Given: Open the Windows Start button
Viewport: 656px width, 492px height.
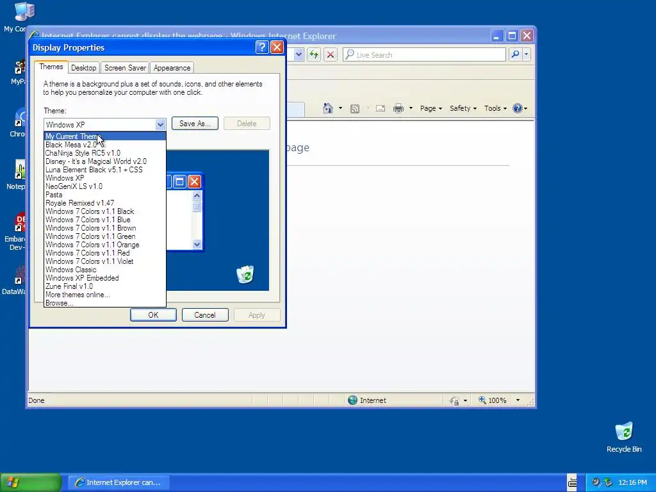Looking at the screenshot, I should tap(31, 482).
